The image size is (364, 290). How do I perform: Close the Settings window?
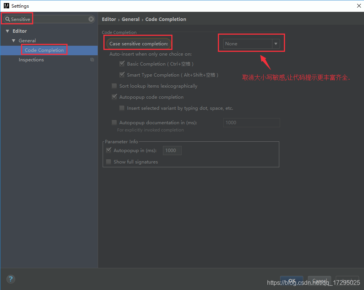point(359,6)
